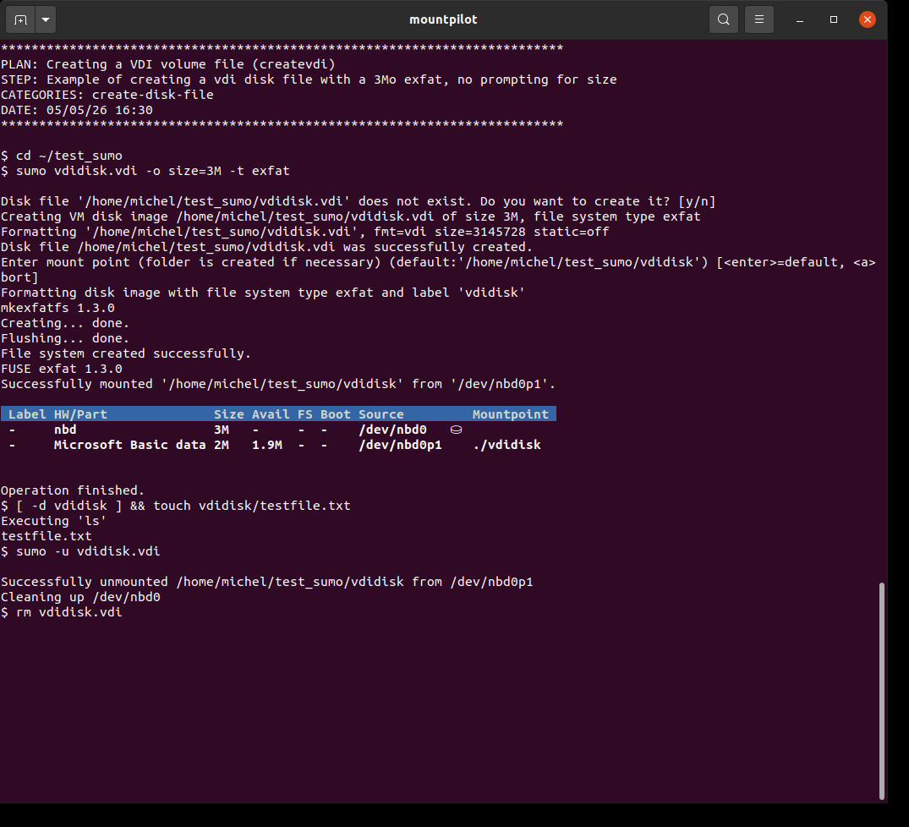The image size is (909, 827).
Task: Expand the new tab dropdown arrow
Action: [46, 19]
